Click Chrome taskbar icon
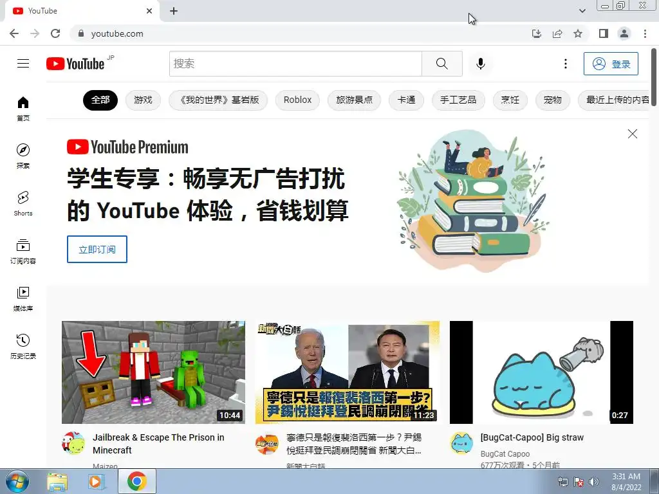 pyautogui.click(x=136, y=481)
